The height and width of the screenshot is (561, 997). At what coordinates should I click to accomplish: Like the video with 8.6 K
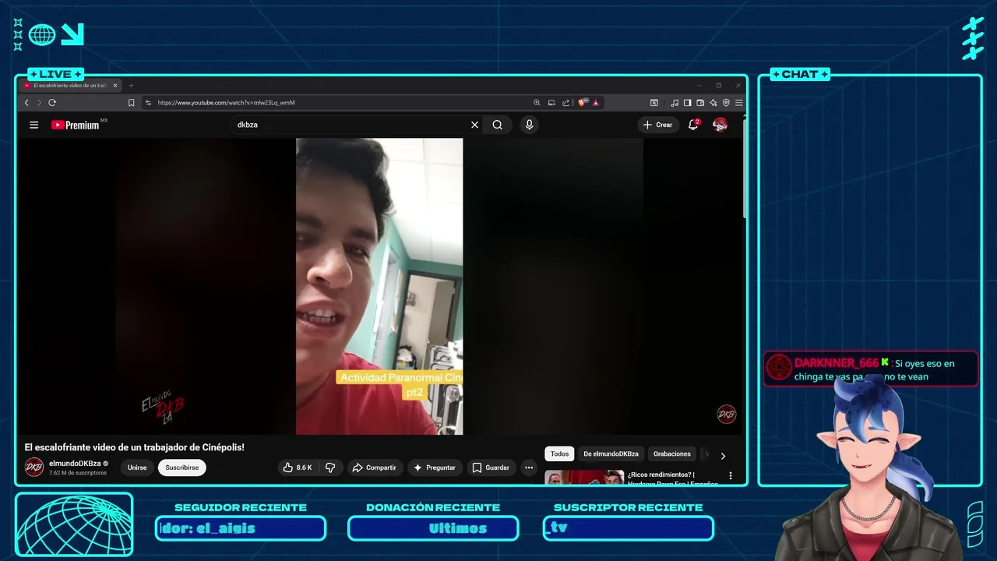pos(298,467)
